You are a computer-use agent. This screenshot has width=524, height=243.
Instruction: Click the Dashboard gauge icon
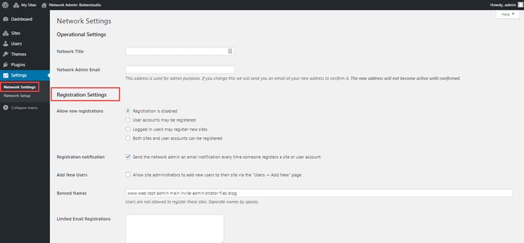(x=5, y=19)
